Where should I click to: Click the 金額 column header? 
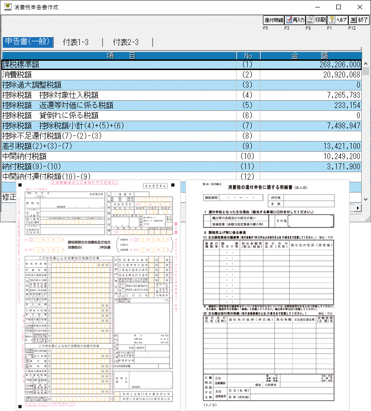point(311,55)
